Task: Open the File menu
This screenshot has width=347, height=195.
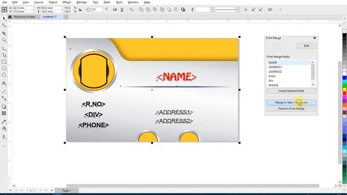Action: tap(5, 2)
